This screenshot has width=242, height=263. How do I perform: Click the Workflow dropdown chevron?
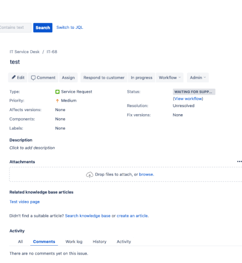pyautogui.click(x=180, y=77)
